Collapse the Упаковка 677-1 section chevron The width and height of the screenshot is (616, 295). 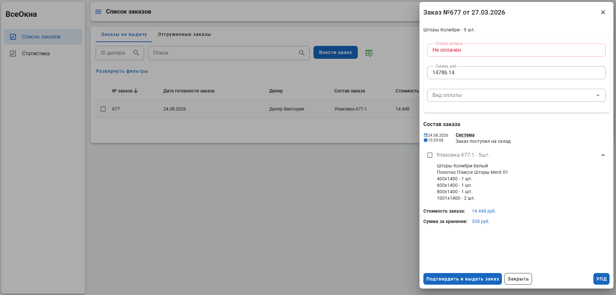(603, 155)
